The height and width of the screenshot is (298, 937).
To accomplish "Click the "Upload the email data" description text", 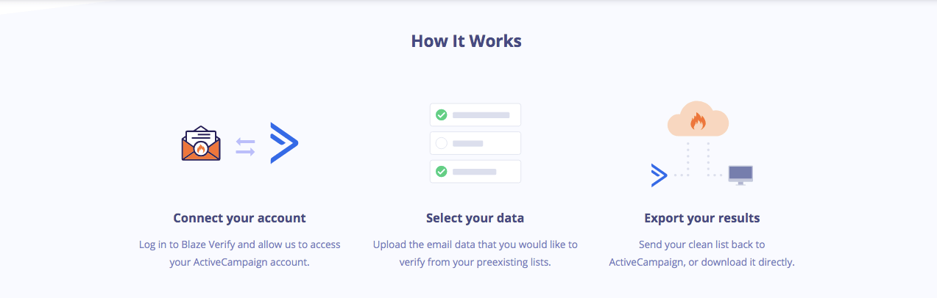I will pyautogui.click(x=475, y=253).
